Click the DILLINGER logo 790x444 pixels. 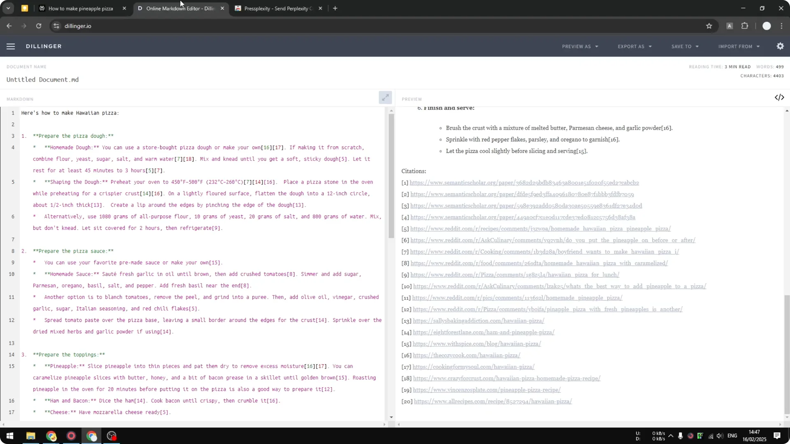pyautogui.click(x=44, y=46)
